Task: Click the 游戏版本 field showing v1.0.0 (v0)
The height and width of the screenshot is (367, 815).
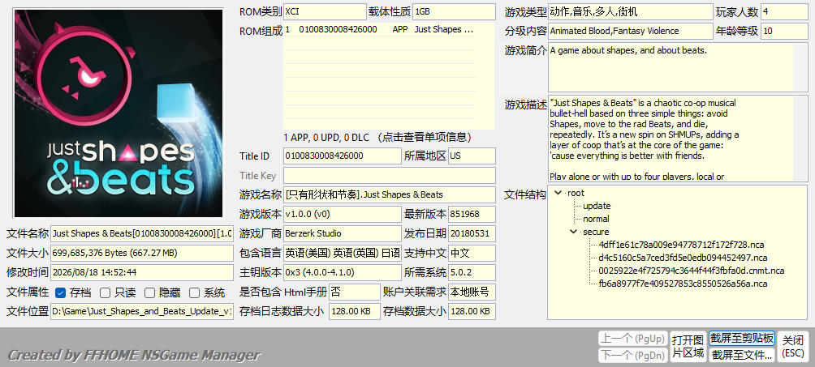Action: (x=343, y=214)
